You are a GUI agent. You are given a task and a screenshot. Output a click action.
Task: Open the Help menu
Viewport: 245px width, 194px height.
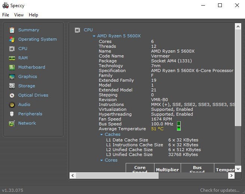point(33,15)
